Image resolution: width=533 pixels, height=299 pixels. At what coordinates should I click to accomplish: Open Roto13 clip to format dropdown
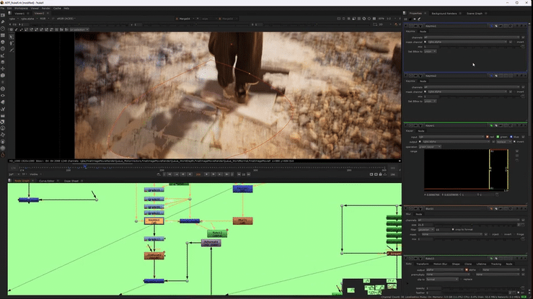[x=442, y=279]
